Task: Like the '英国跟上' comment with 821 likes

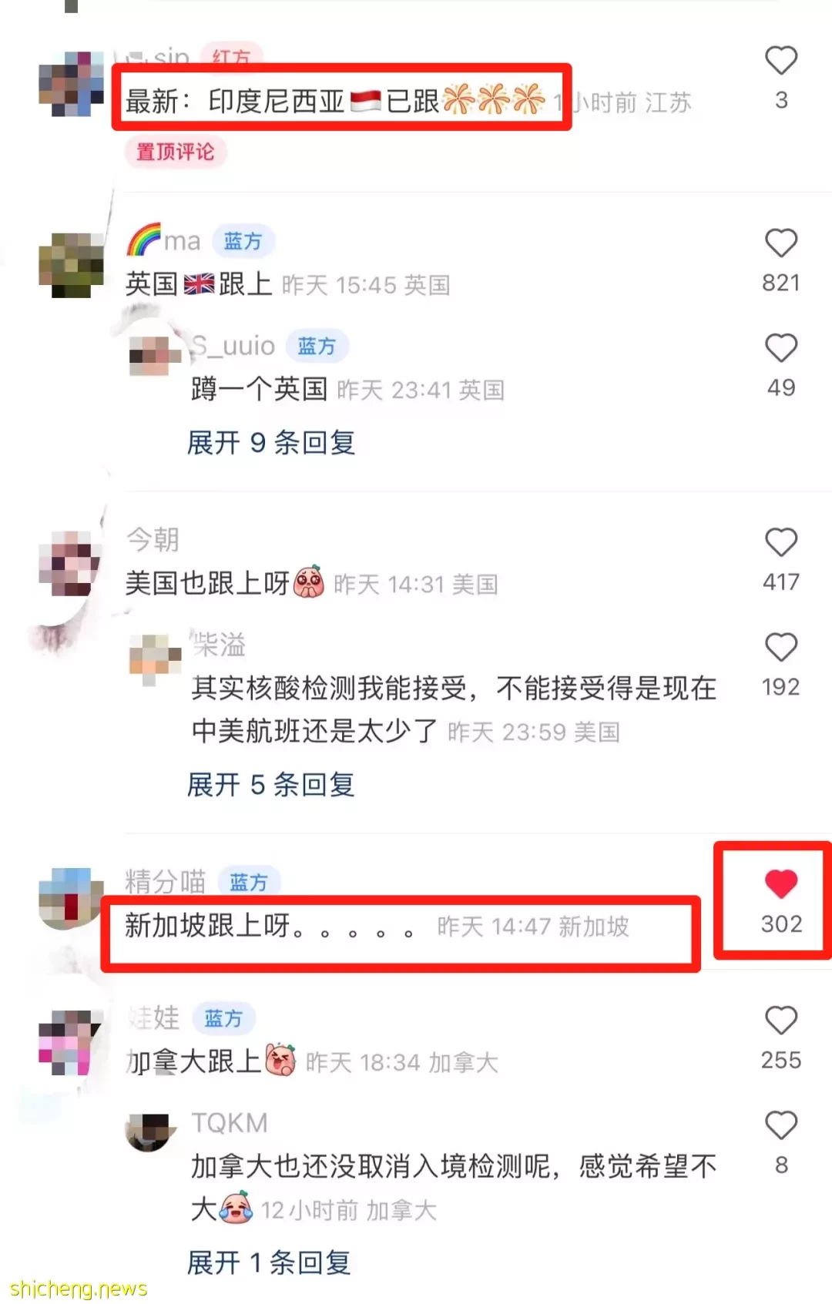Action: coord(780,243)
